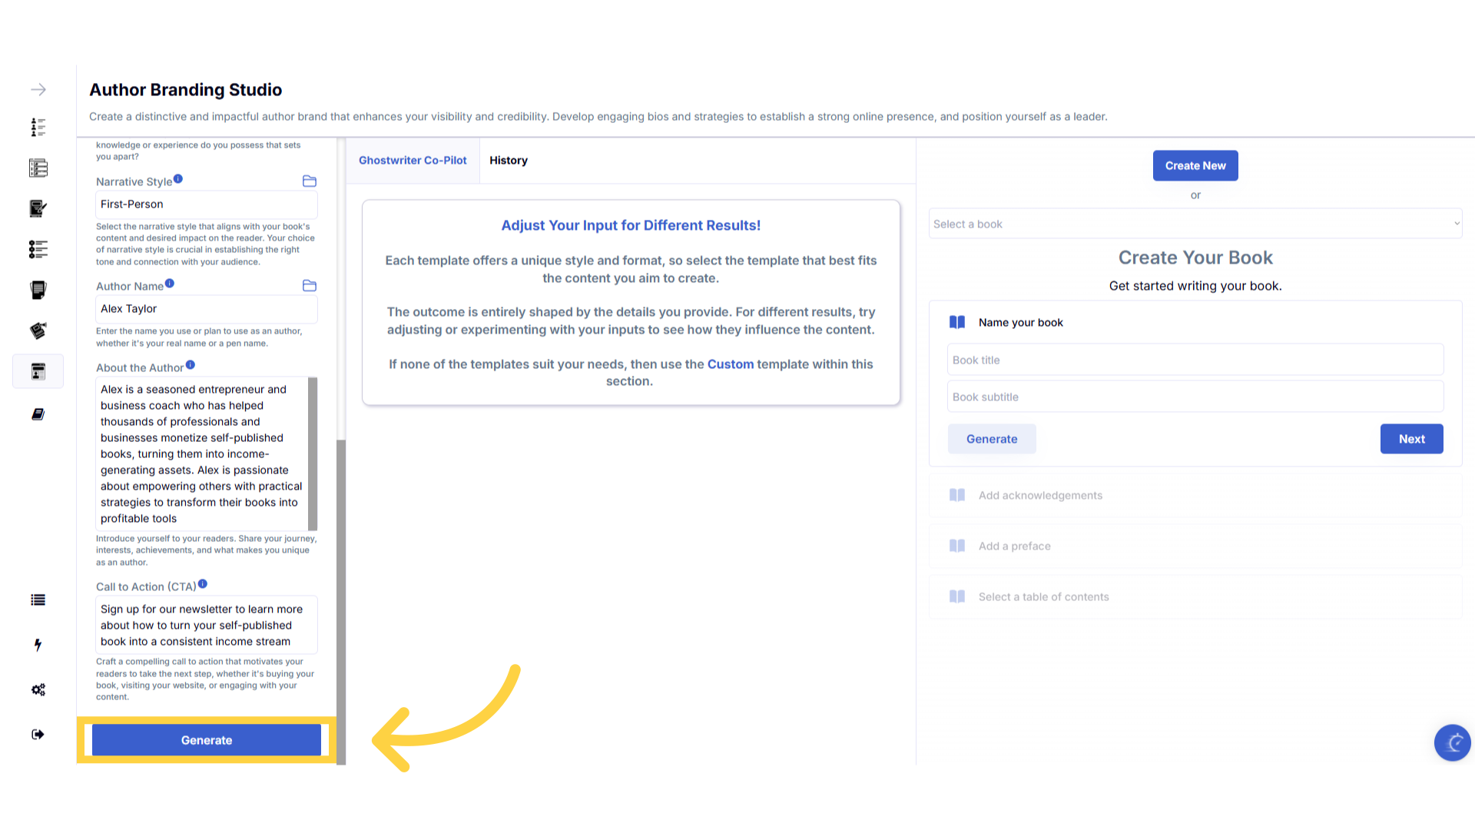The image size is (1475, 830).
Task: Expand the sidebar with the arrow icon
Action: click(x=38, y=90)
